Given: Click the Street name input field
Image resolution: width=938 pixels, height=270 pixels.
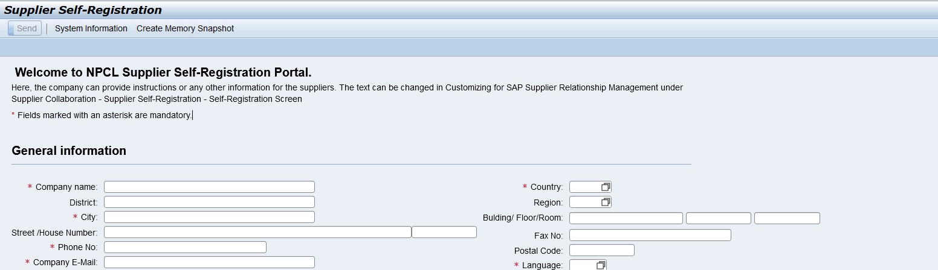Looking at the screenshot, I should [257, 232].
